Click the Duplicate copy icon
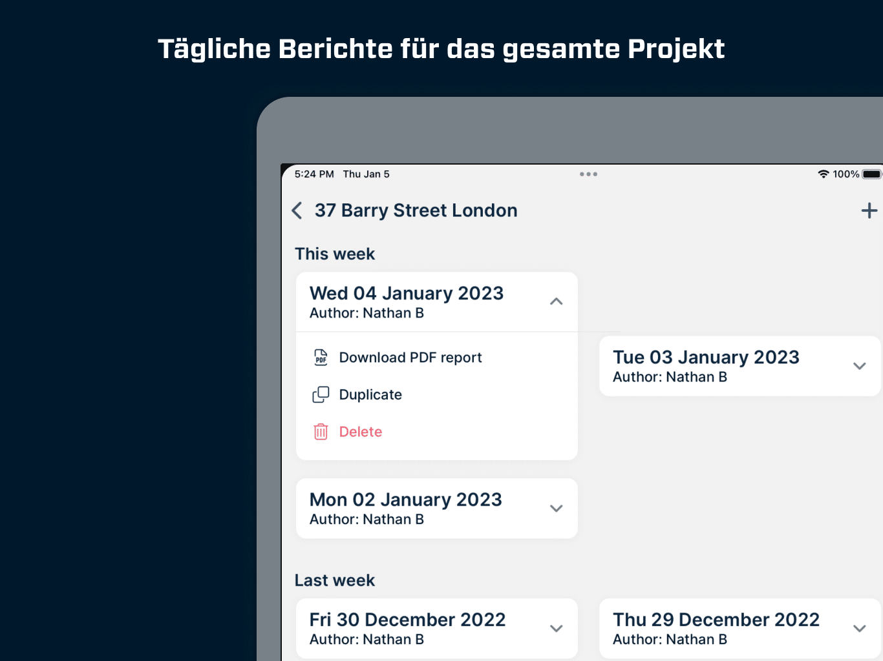883x661 pixels. click(x=321, y=394)
